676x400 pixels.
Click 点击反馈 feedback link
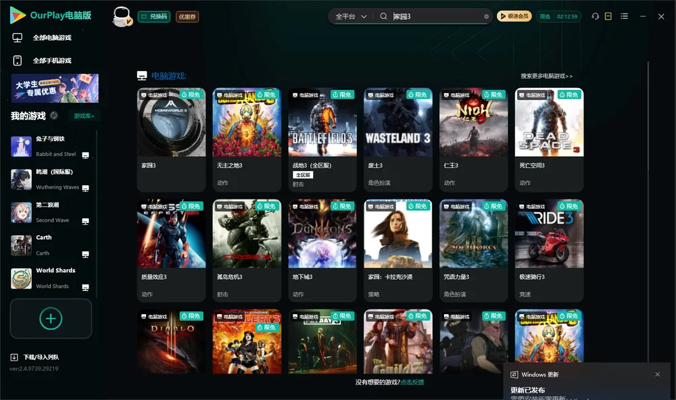pos(412,382)
